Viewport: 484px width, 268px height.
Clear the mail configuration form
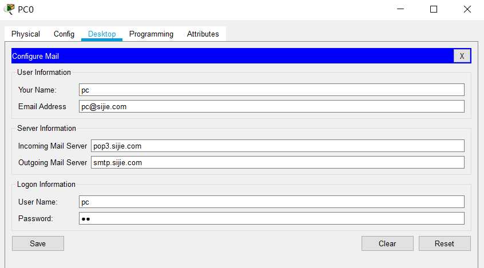pos(387,243)
